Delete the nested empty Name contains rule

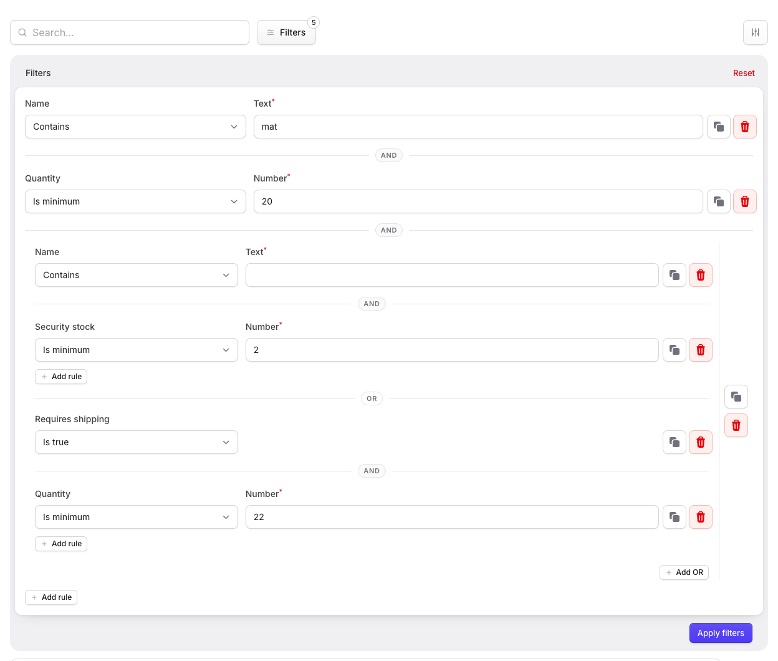click(701, 275)
